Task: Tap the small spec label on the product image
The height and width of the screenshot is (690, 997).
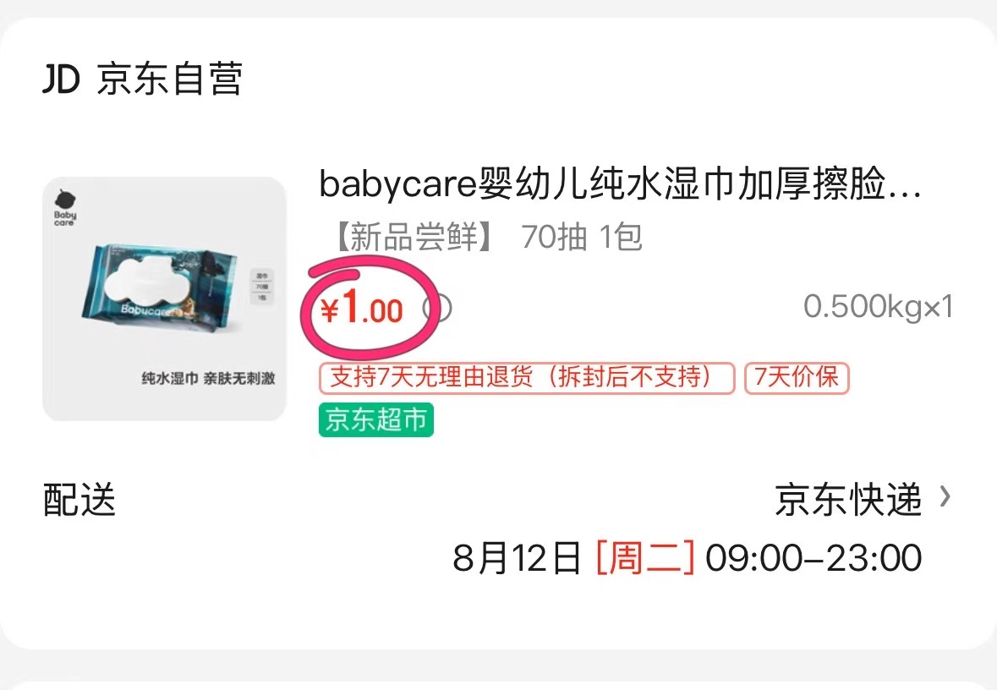Action: tap(262, 286)
